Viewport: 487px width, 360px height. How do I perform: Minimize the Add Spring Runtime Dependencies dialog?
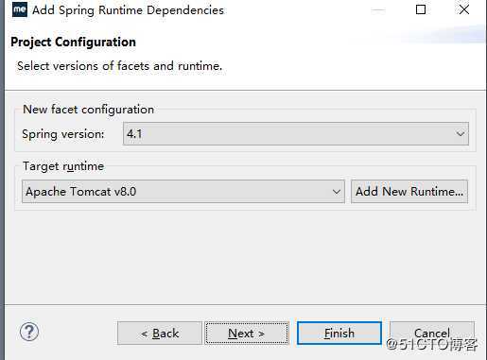pos(378,10)
